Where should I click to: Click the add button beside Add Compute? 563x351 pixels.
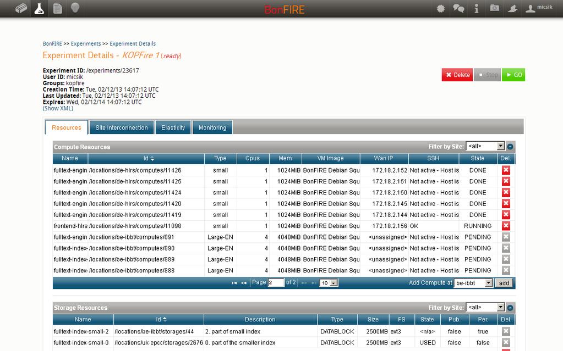[504, 283]
